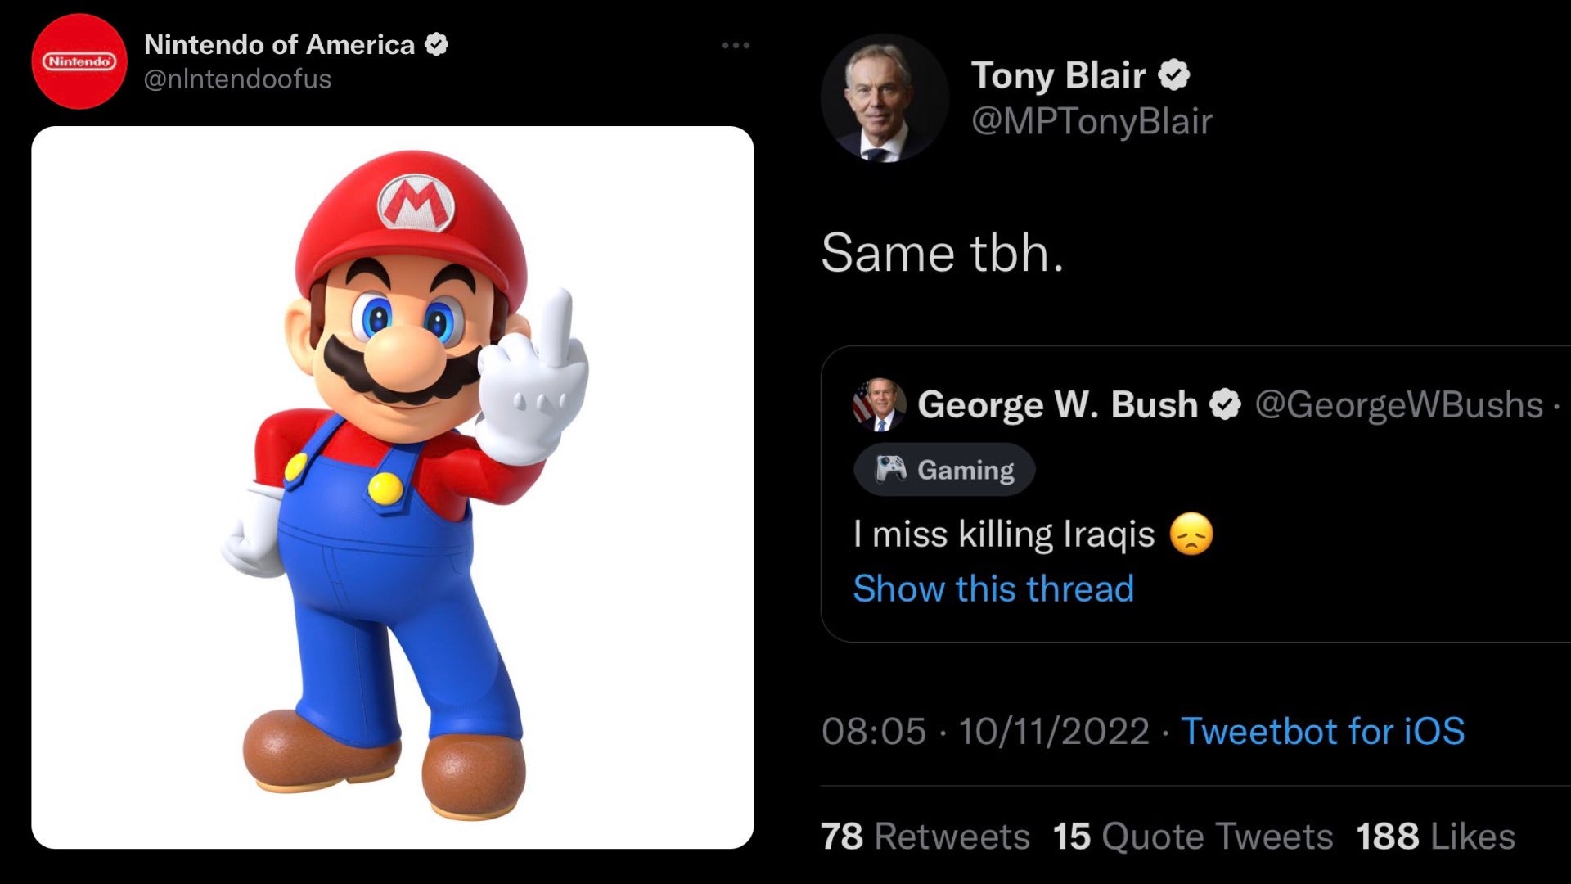Click verified checkmark next to Tony Blair
The width and height of the screenshot is (1571, 884).
coord(1174,75)
